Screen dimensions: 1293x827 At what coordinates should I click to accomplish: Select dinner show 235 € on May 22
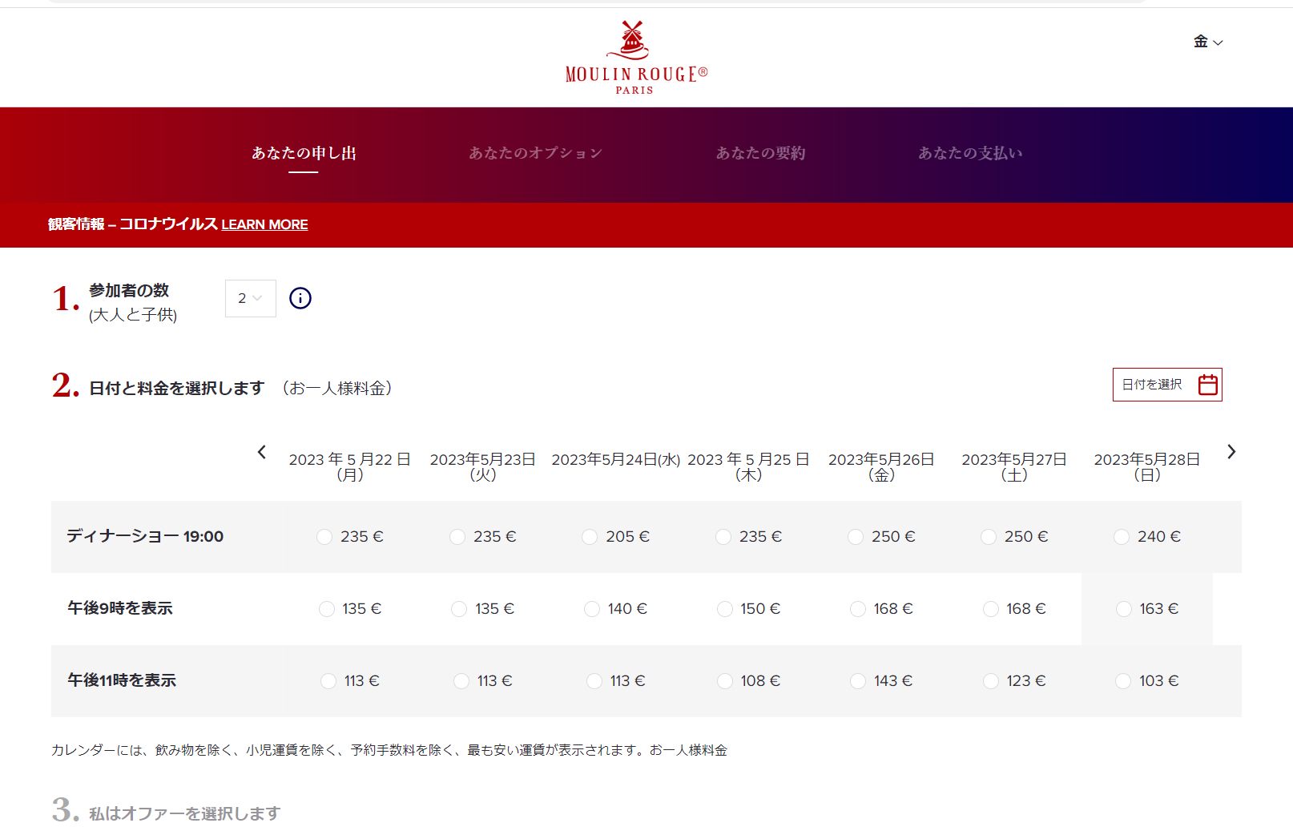click(324, 537)
